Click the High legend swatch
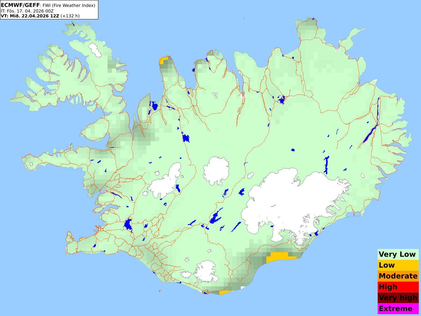Viewport: 421px width, 316px height. pyautogui.click(x=398, y=287)
